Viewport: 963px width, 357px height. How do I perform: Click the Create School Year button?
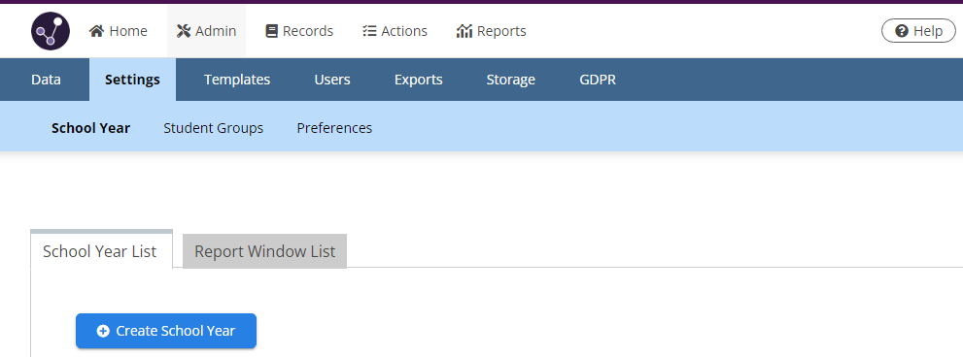(166, 331)
